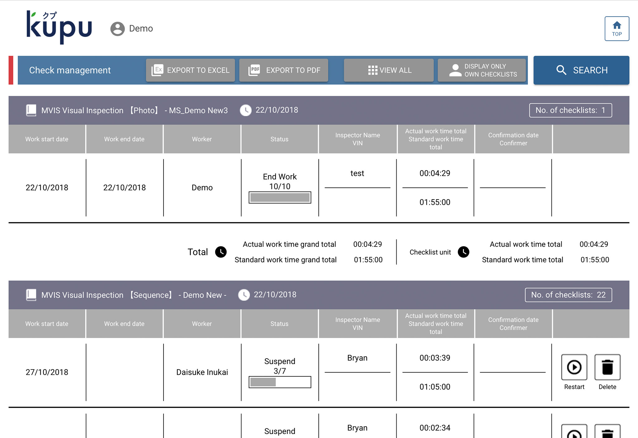The image size is (638, 438).
Task: Open the Search panel
Action: 581,70
